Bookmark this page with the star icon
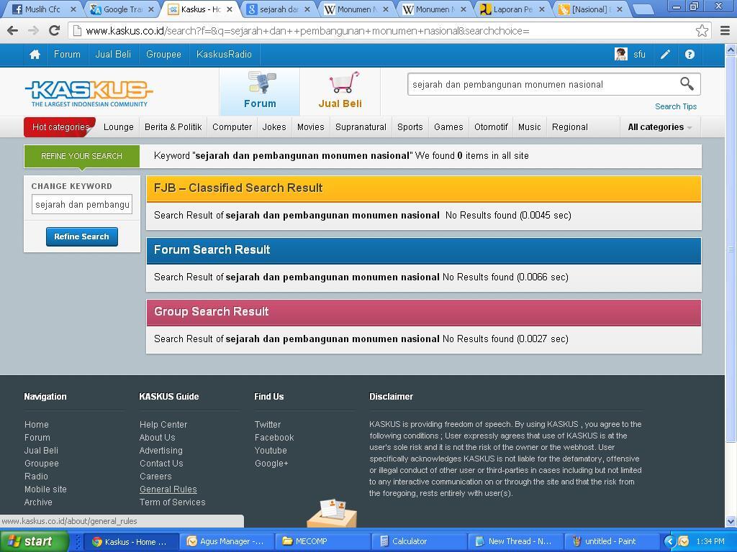 (702, 31)
